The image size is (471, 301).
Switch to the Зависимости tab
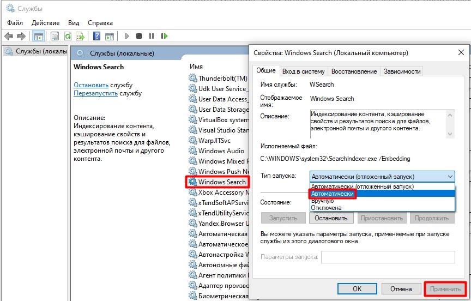(402, 71)
